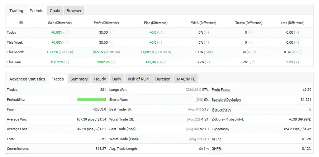Click the GHPR label link
Screen dimensions: 319x157
point(216,148)
